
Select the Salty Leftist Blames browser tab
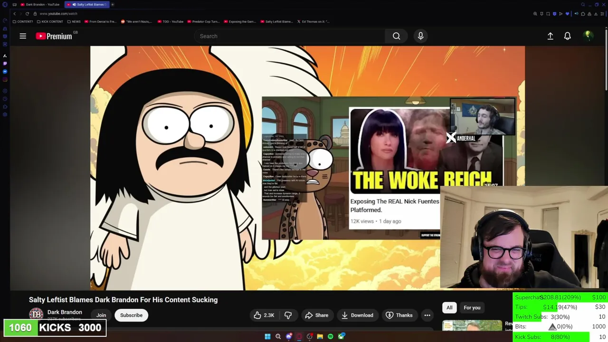click(x=87, y=4)
